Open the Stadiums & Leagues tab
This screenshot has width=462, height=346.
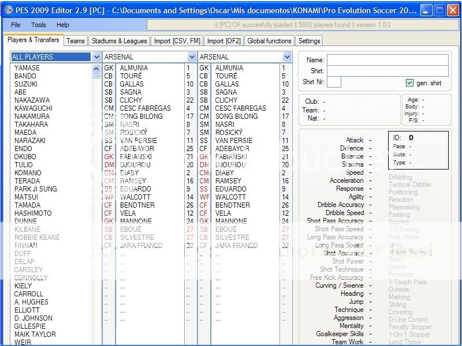[120, 41]
